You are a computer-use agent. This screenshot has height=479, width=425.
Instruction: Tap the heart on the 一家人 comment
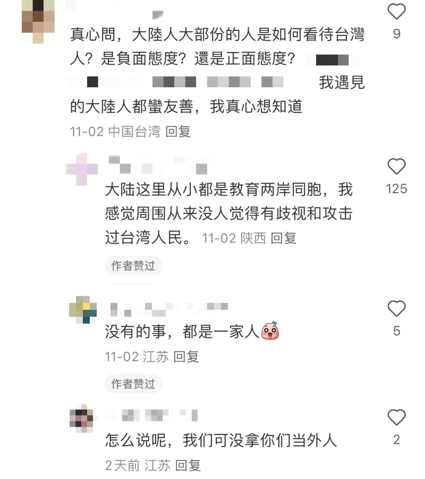pos(396,309)
